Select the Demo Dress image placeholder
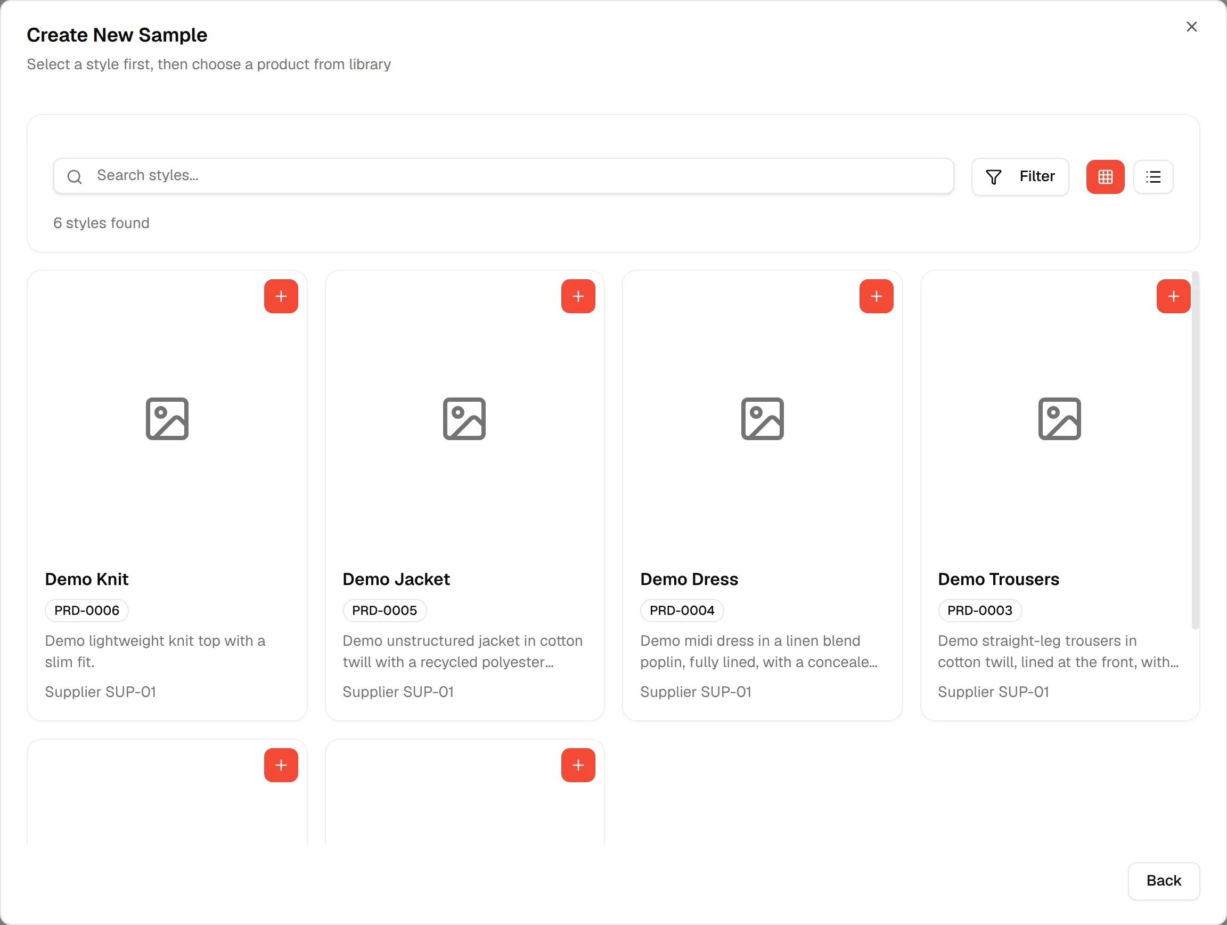This screenshot has width=1227, height=925. [762, 419]
